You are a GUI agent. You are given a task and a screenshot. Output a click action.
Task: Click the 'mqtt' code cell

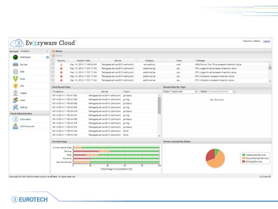point(179,65)
